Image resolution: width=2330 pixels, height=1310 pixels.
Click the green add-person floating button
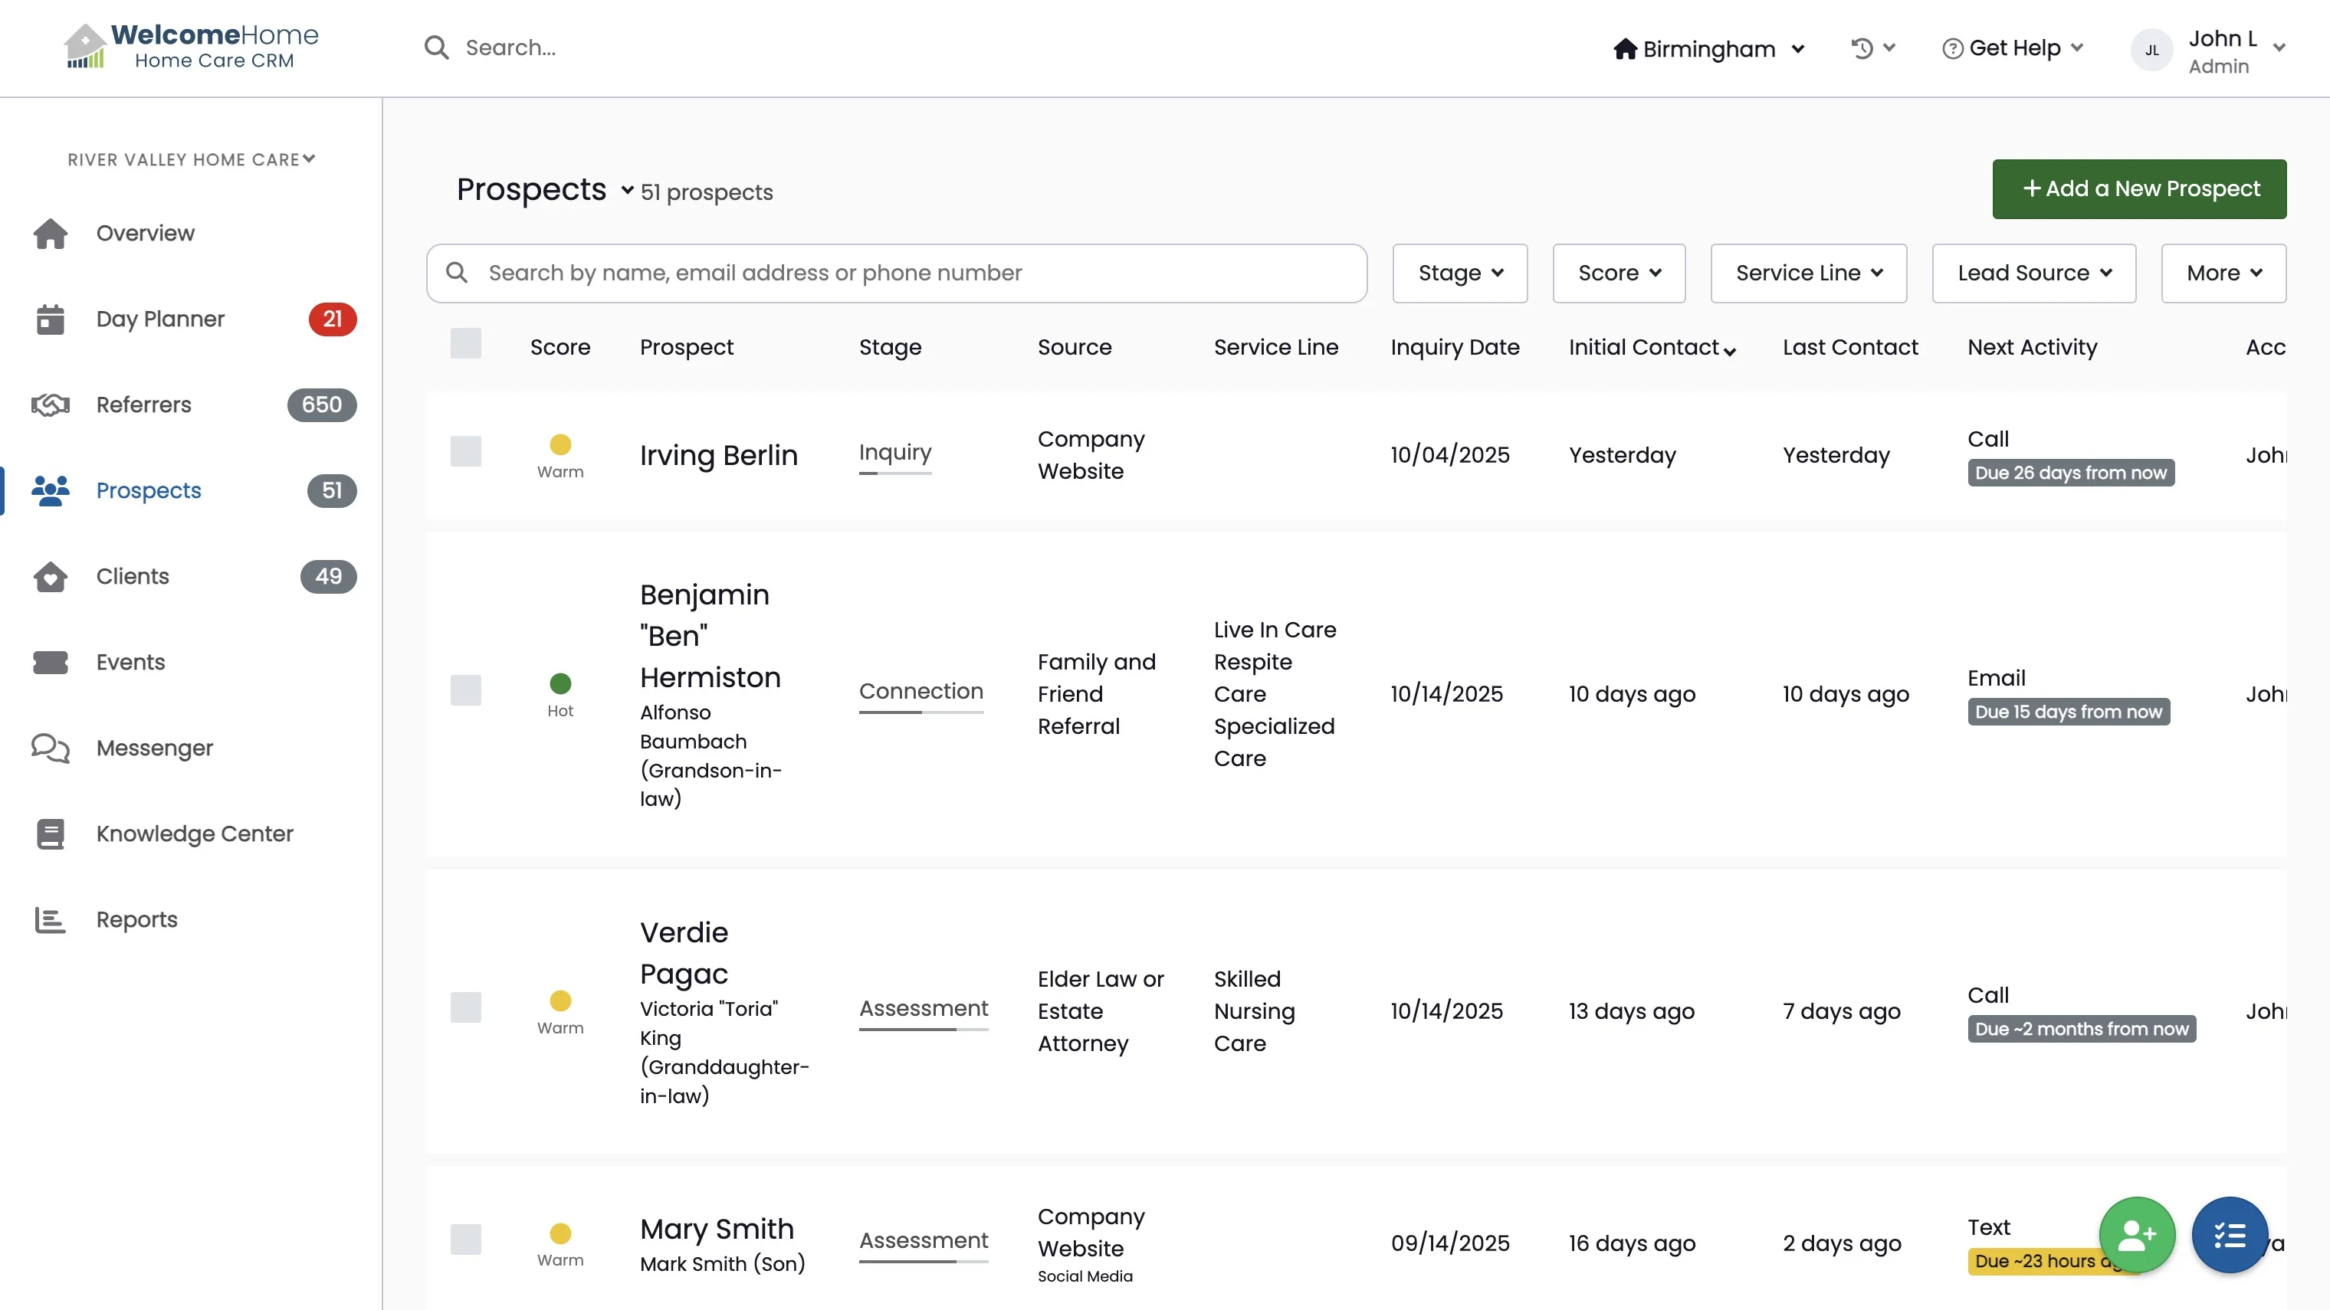click(2136, 1234)
